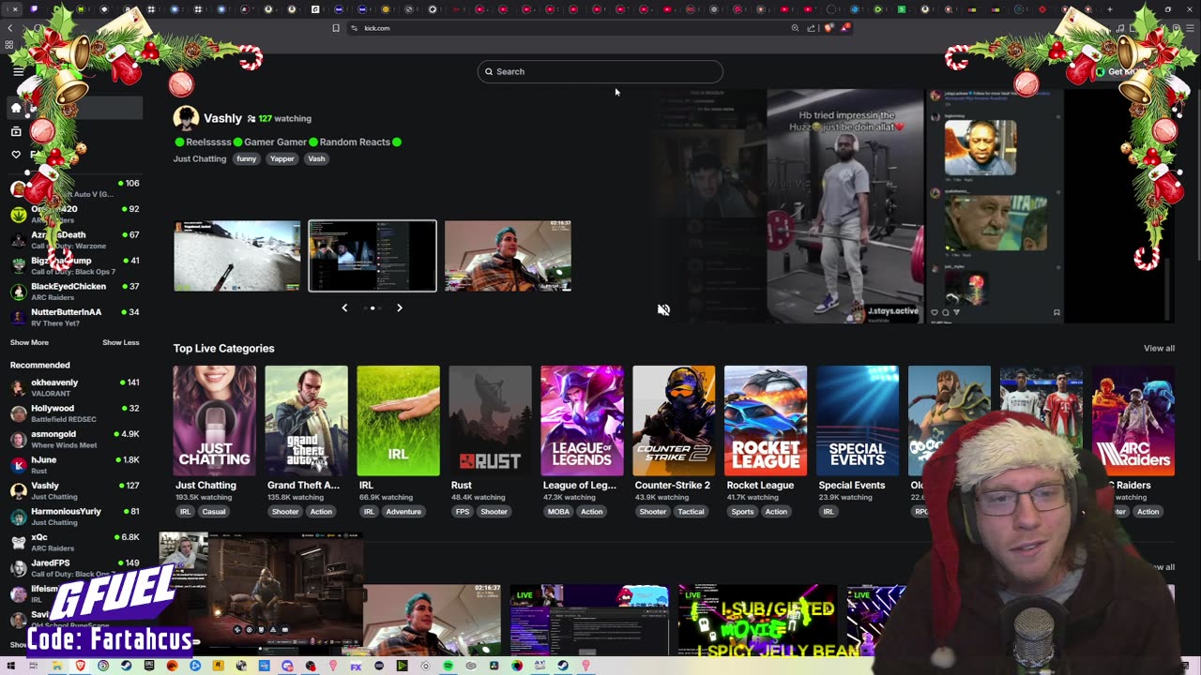
Task: Open Epic Games Launcher from the taskbar
Action: (149, 666)
